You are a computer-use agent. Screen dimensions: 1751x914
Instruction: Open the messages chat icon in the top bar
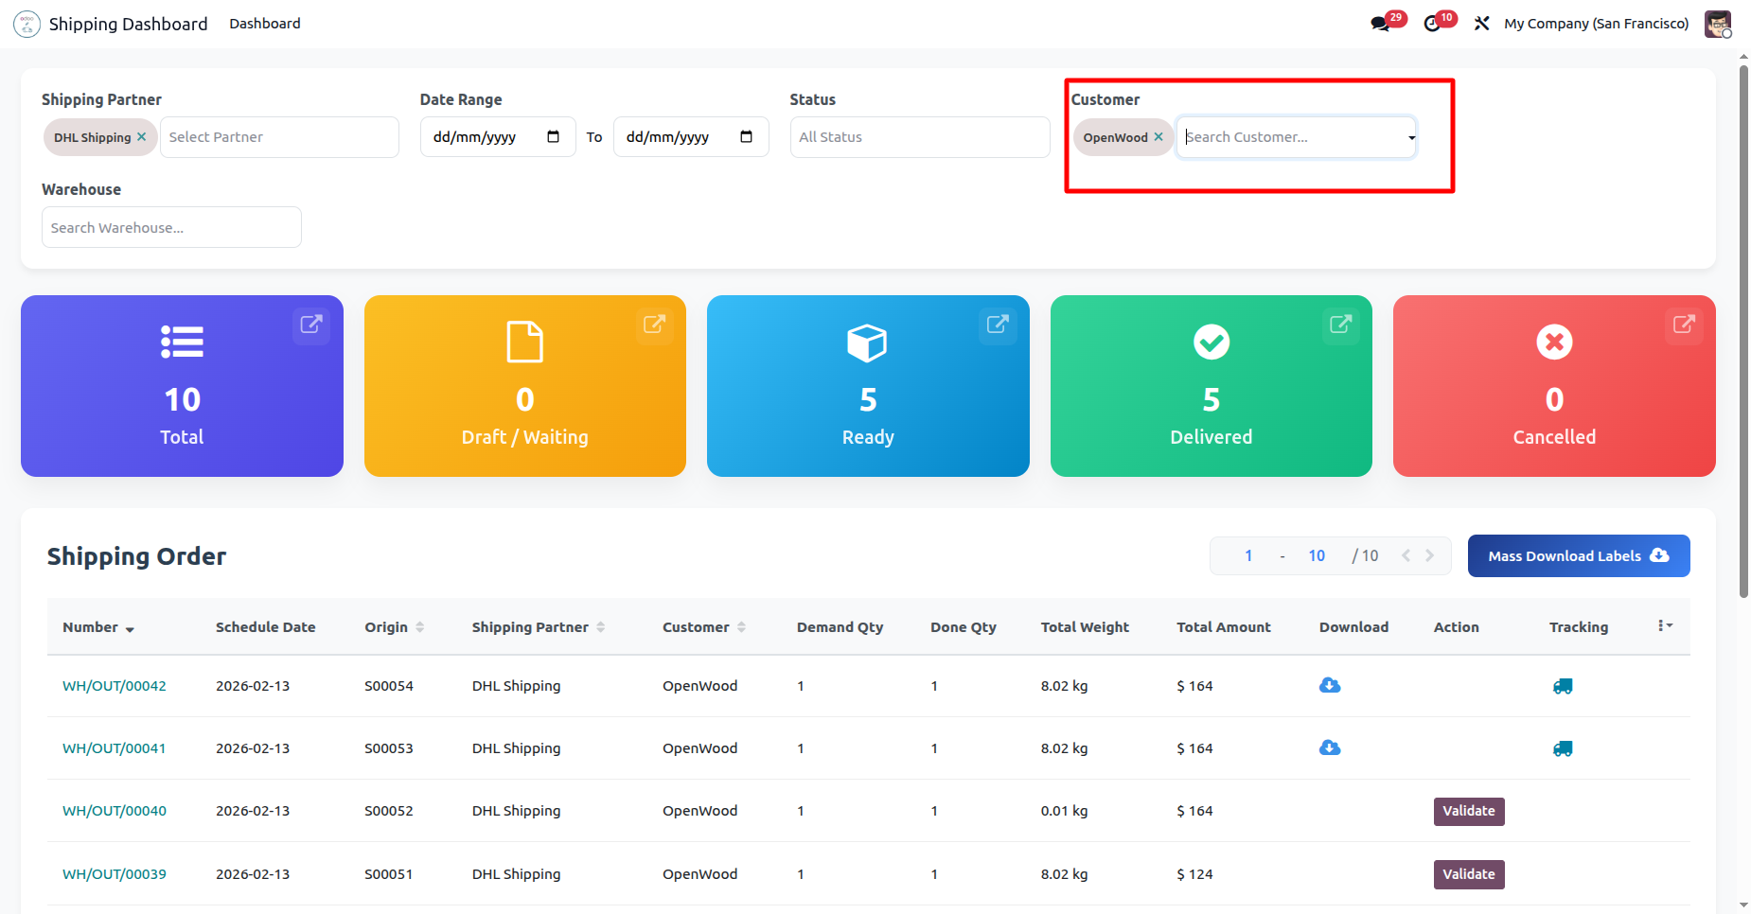tap(1381, 24)
